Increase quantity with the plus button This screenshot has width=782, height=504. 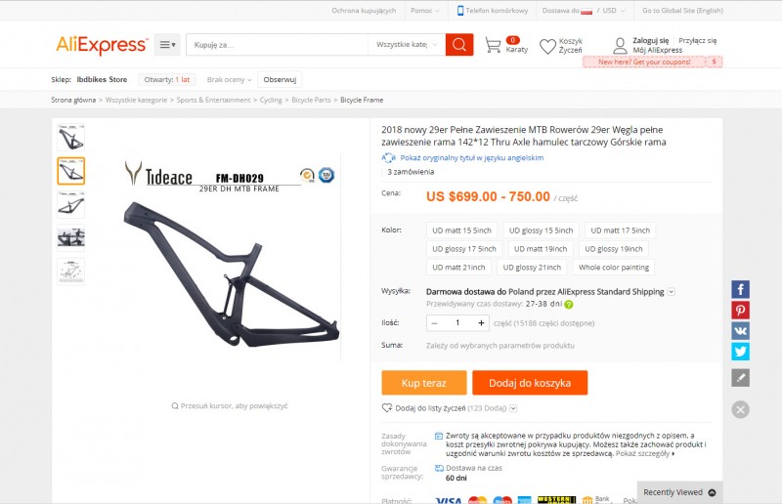pos(481,323)
